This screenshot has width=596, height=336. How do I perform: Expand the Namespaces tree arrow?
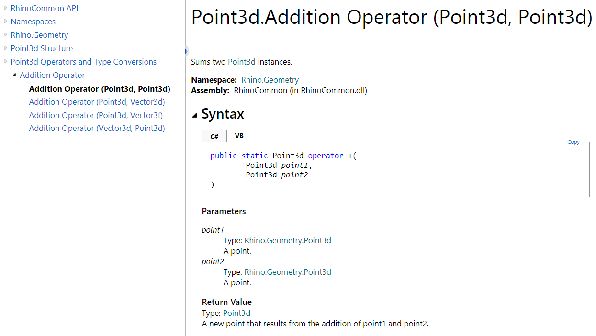(6, 22)
